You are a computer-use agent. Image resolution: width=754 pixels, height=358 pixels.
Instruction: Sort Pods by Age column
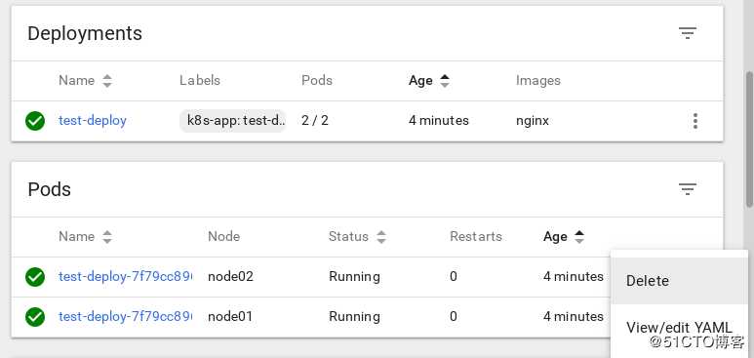click(x=564, y=236)
